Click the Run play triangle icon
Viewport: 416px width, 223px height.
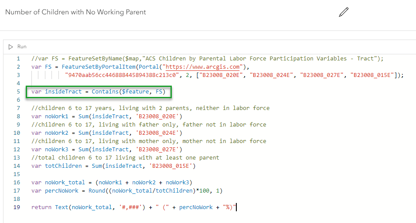pos(10,47)
